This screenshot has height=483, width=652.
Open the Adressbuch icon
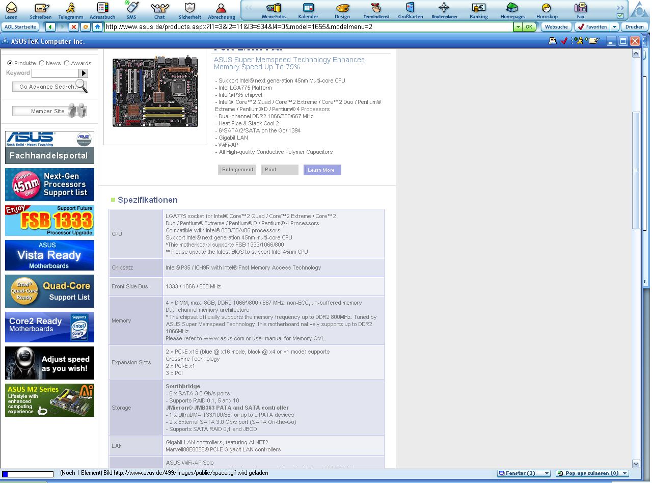(x=102, y=8)
